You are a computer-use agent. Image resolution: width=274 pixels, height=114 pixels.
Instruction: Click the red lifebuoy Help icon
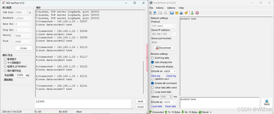[197, 13]
